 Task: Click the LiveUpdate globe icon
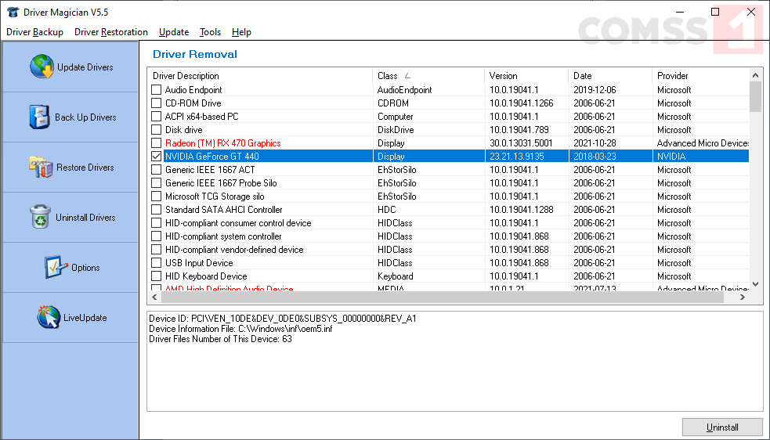click(48, 317)
